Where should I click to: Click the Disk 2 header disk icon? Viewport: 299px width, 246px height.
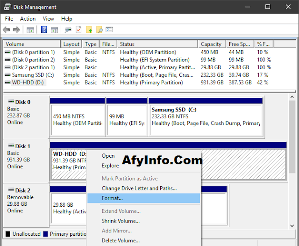click(11, 190)
